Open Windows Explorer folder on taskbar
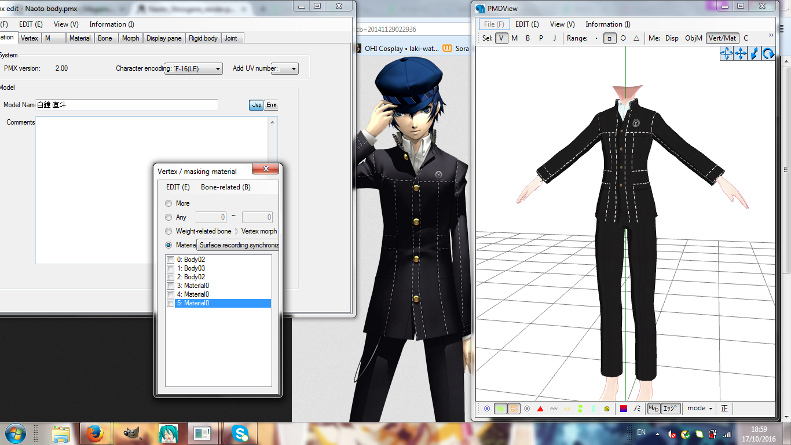The image size is (791, 445). [61, 433]
